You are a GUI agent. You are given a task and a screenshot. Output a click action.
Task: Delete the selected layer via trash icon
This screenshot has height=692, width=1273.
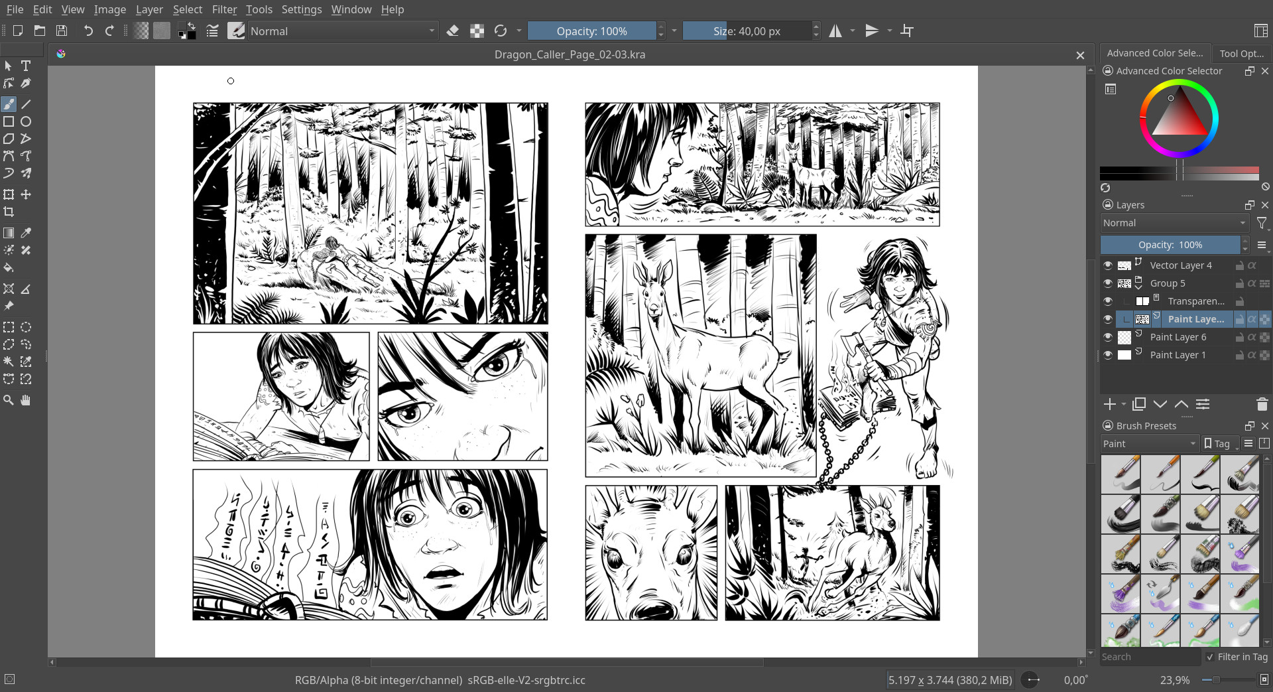pos(1262,404)
